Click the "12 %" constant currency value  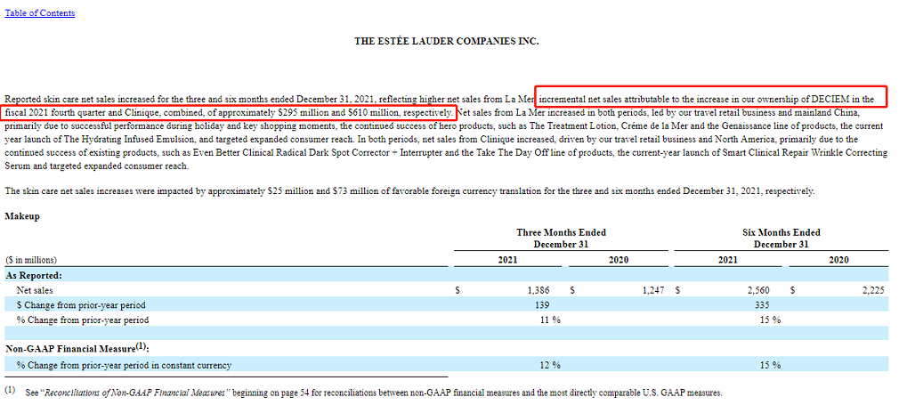(550, 365)
